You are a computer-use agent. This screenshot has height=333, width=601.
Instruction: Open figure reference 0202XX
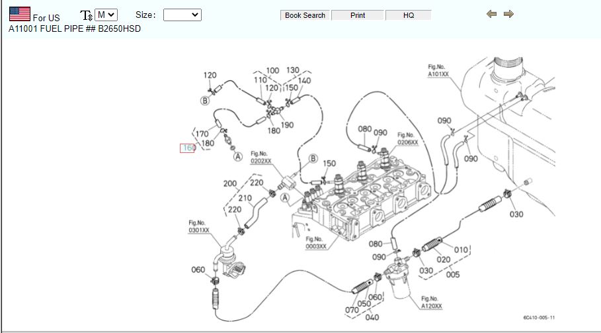tap(260, 157)
